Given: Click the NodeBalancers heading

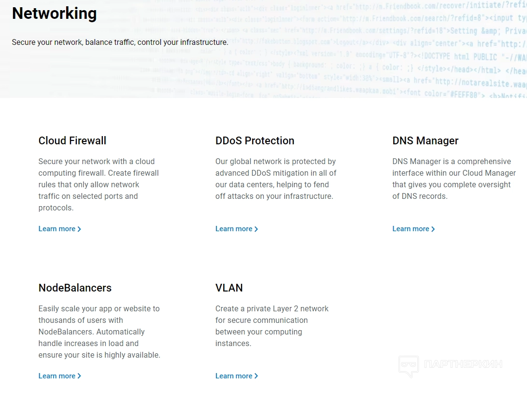Looking at the screenshot, I should (75, 288).
